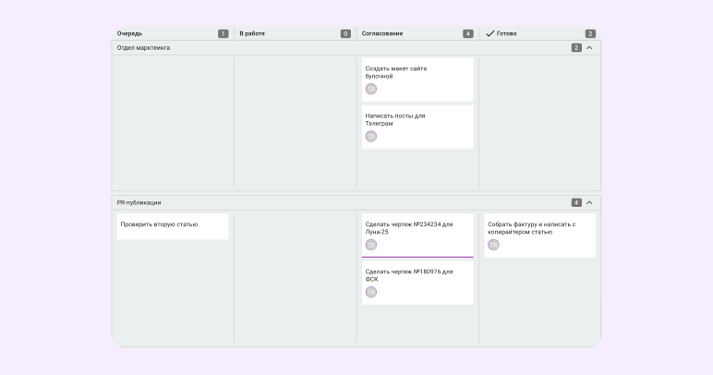Click avatar on 'Создать макет сайта булочной' card

pos(371,90)
